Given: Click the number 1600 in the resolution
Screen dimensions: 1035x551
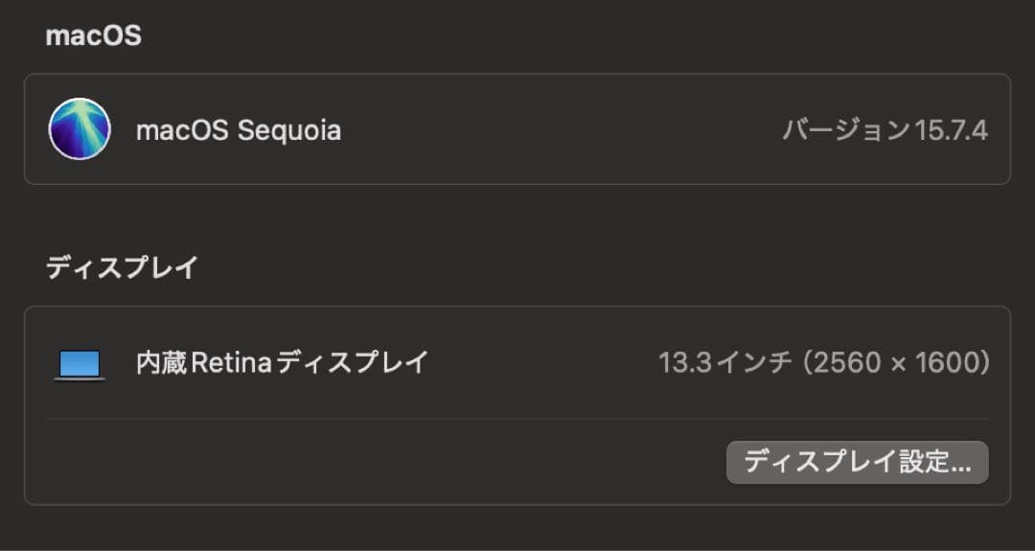Looking at the screenshot, I should pos(943,363).
